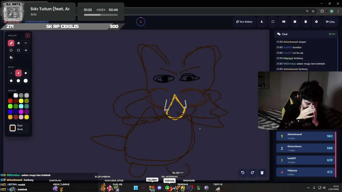Select bilgeyyy leaderboard row
Screen dimensions: 342x192
(306, 172)
